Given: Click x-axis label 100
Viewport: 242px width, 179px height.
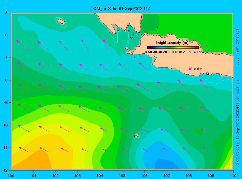Looking at the screenshot, I should coord(11,176).
